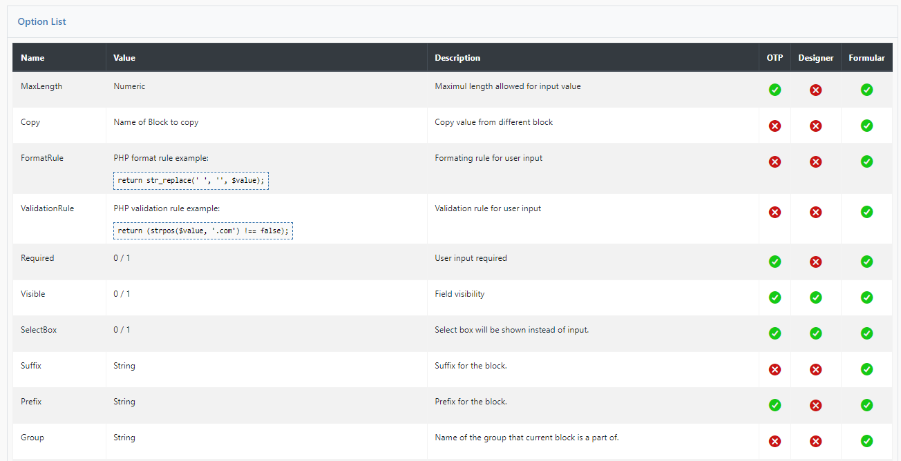Click the green Formular checkmark for Required
Viewport: 901px width, 461px height.
(x=866, y=262)
